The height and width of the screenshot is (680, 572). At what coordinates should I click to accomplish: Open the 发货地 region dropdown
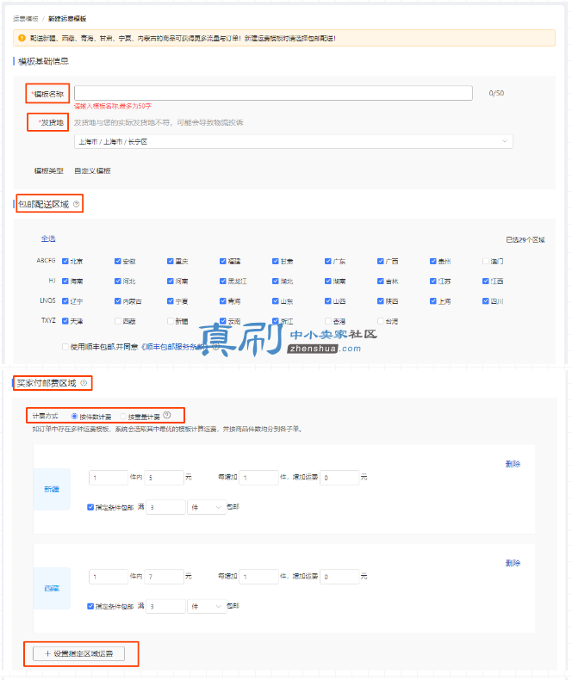[x=294, y=141]
